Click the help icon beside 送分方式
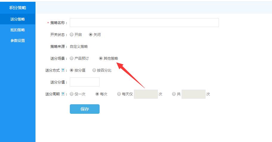The height and width of the screenshot is (142, 272). (x=63, y=70)
